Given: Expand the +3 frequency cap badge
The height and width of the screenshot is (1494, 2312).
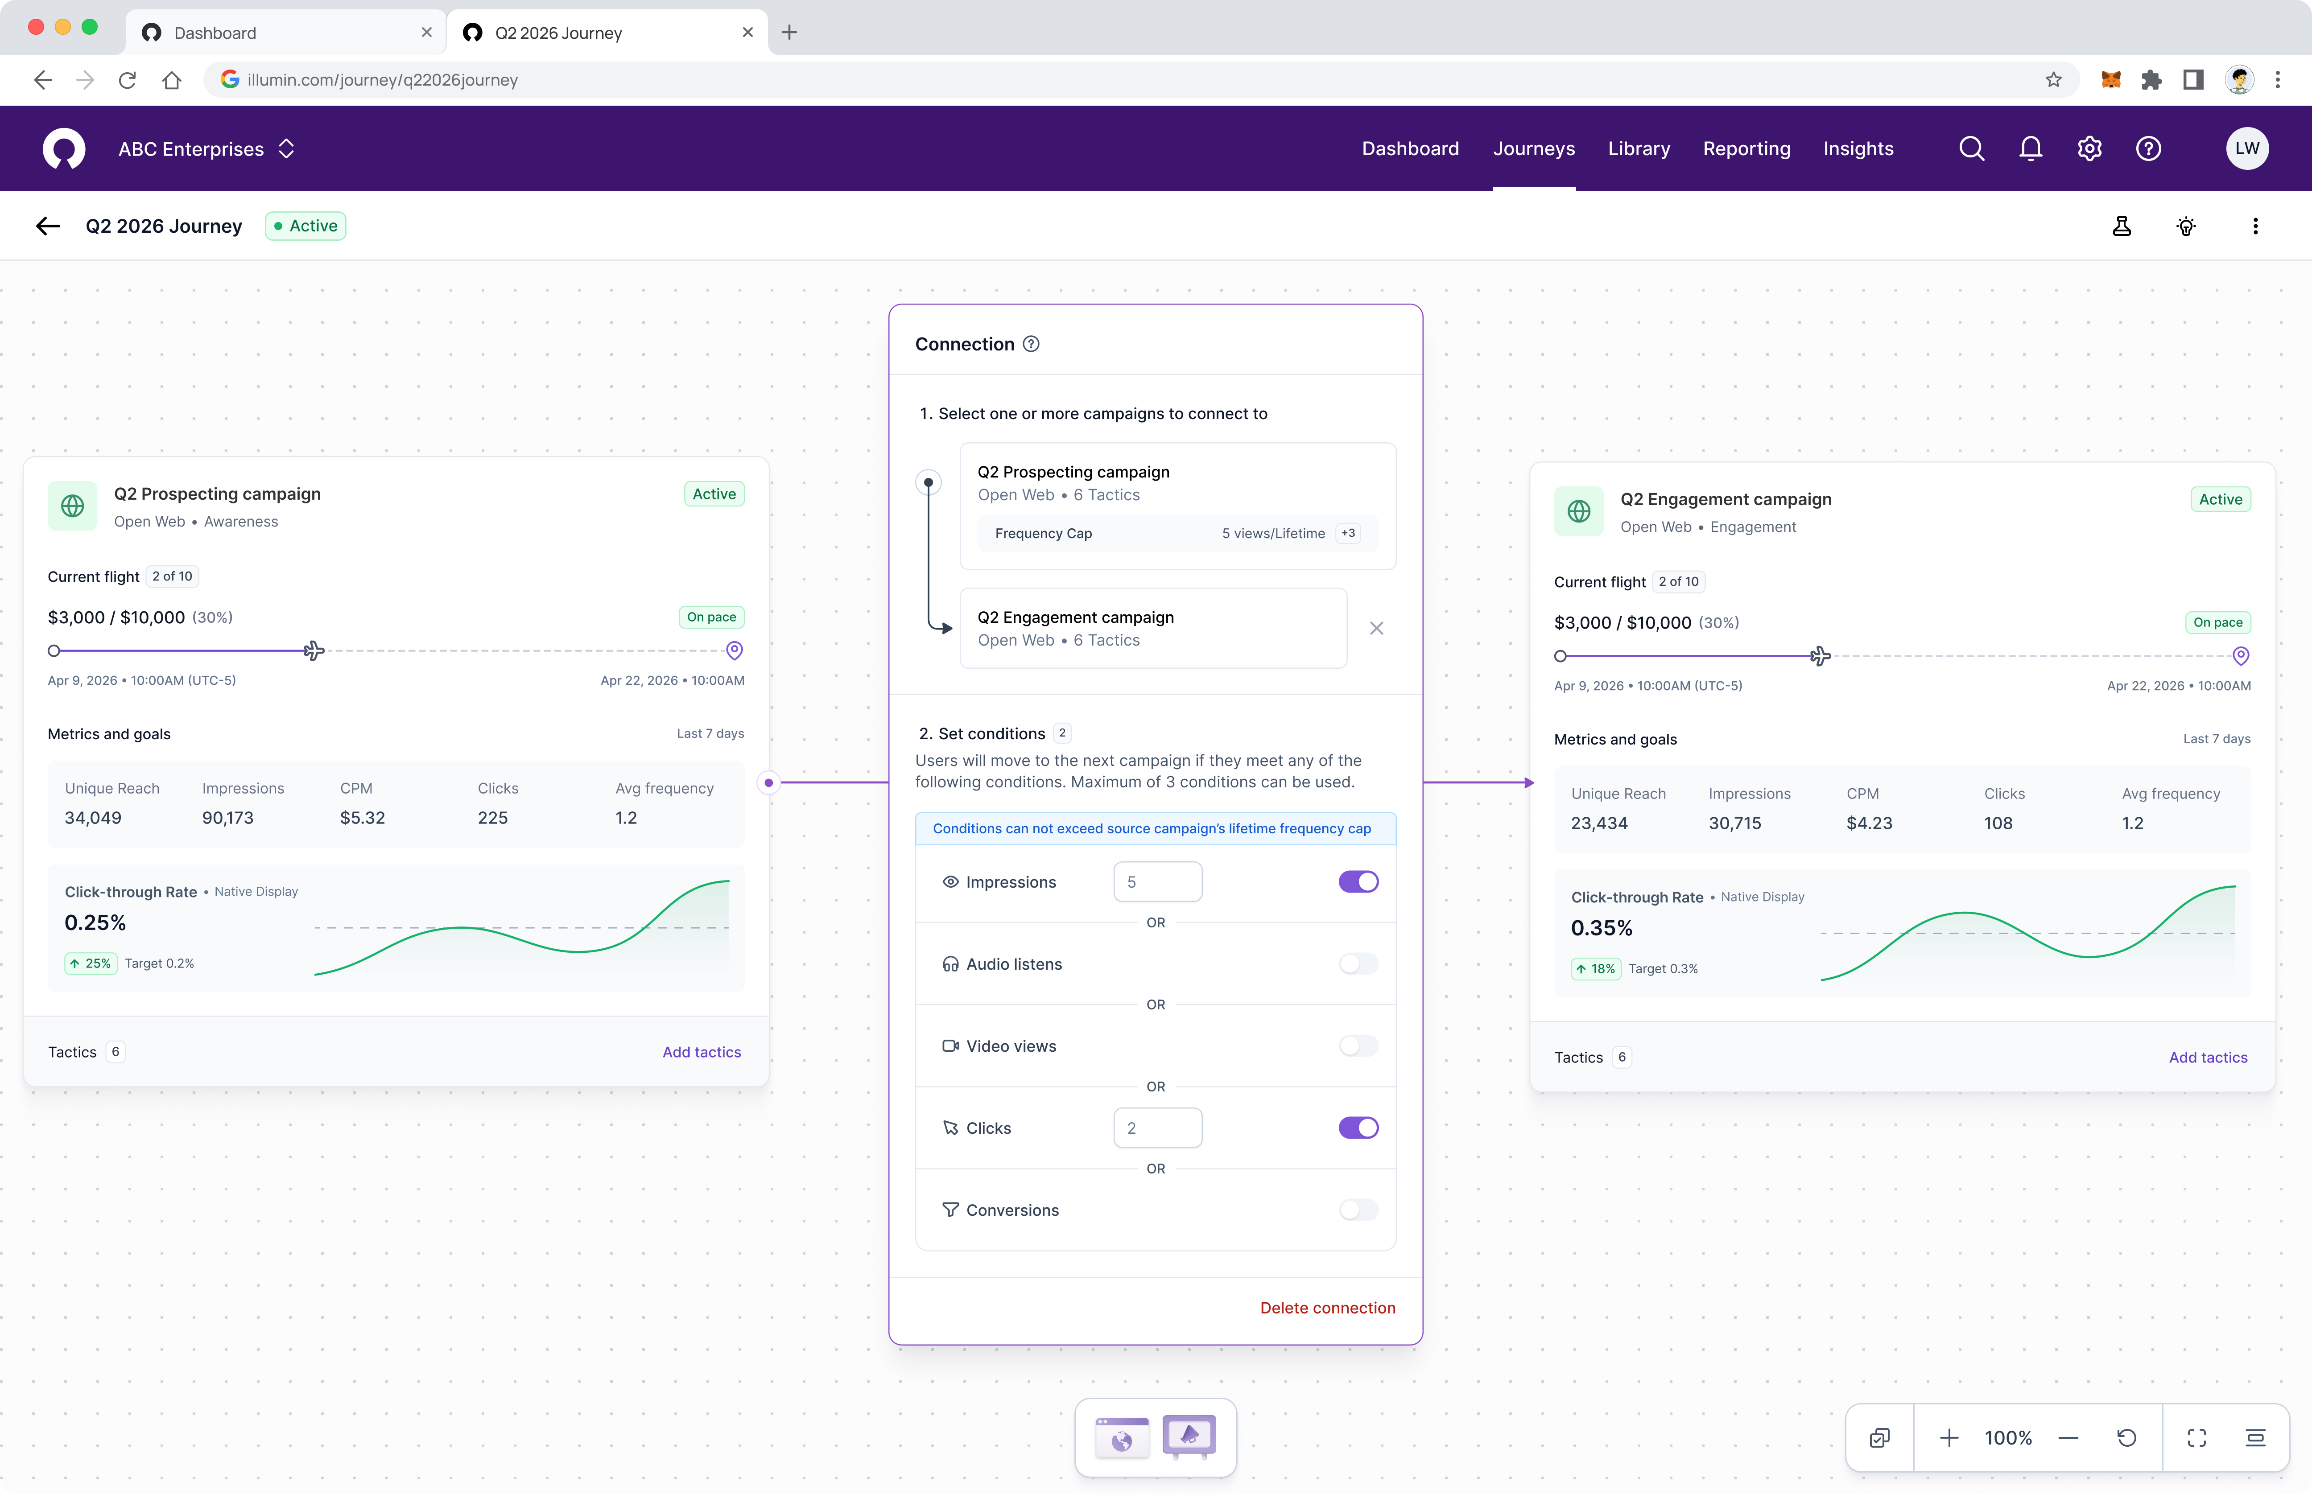Looking at the screenshot, I should coord(1349,534).
